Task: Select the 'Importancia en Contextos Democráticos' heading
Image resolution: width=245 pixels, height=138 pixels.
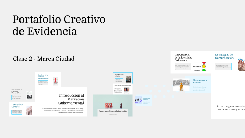Action: pyautogui.click(x=17, y=91)
